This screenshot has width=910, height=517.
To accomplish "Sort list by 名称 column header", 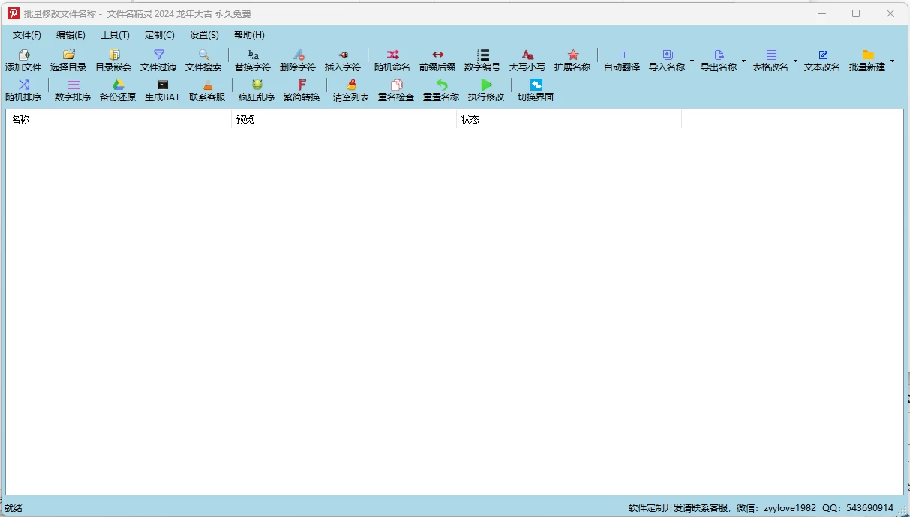I will point(119,120).
